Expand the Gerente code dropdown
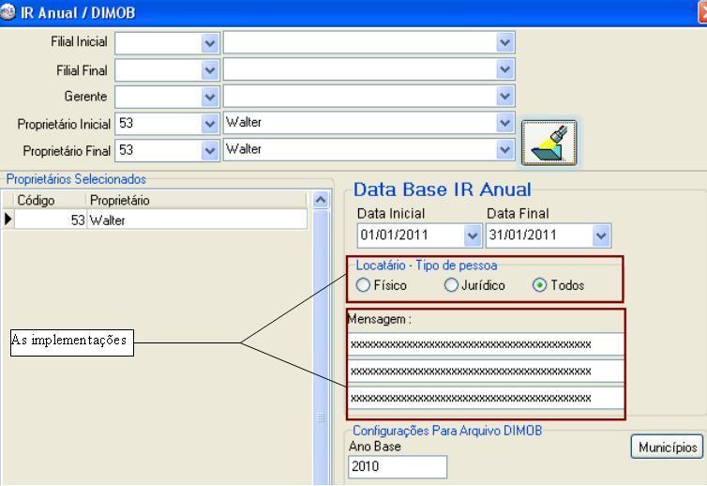This screenshot has height=486, width=707. [x=209, y=97]
